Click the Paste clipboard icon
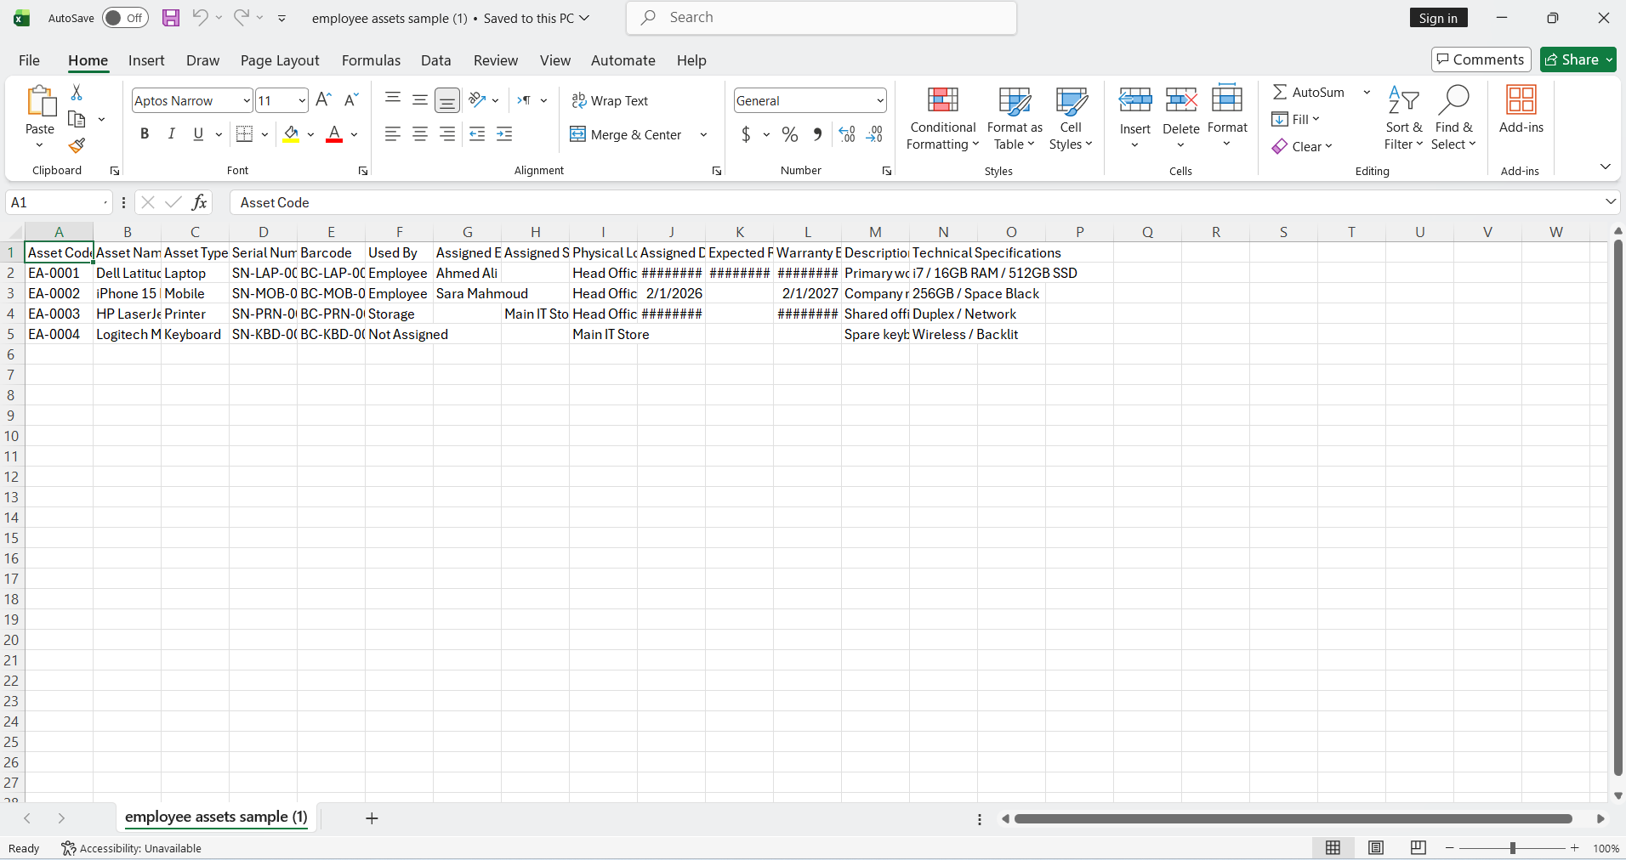The image size is (1626, 860). pos(40,100)
